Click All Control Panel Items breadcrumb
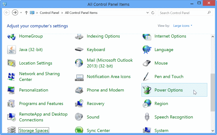The width and height of the screenshot is (217, 135). coord(81,13)
